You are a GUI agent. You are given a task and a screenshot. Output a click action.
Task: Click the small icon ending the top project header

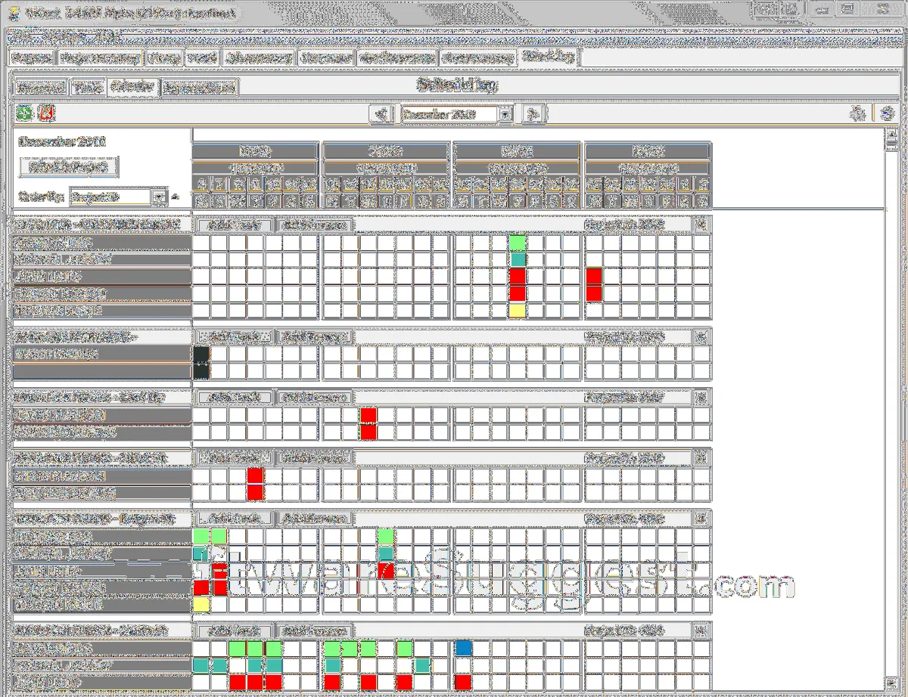click(x=701, y=225)
